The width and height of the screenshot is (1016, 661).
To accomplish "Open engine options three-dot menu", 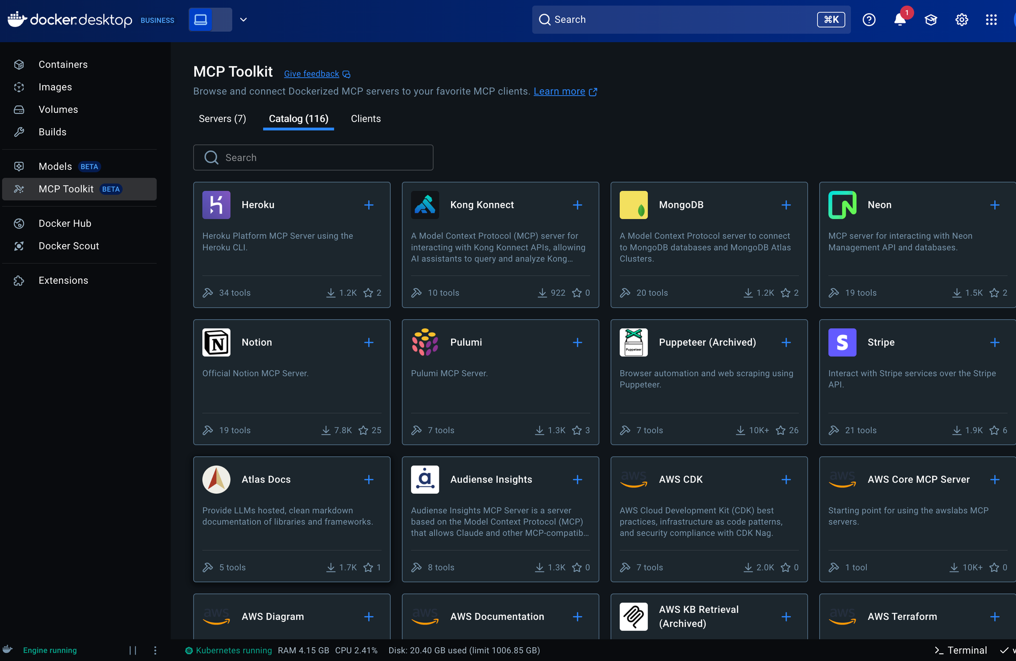I will pos(155,650).
